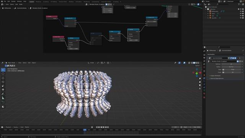Open the Material properties tab
This screenshot has height=138, width=245.
[204, 94]
